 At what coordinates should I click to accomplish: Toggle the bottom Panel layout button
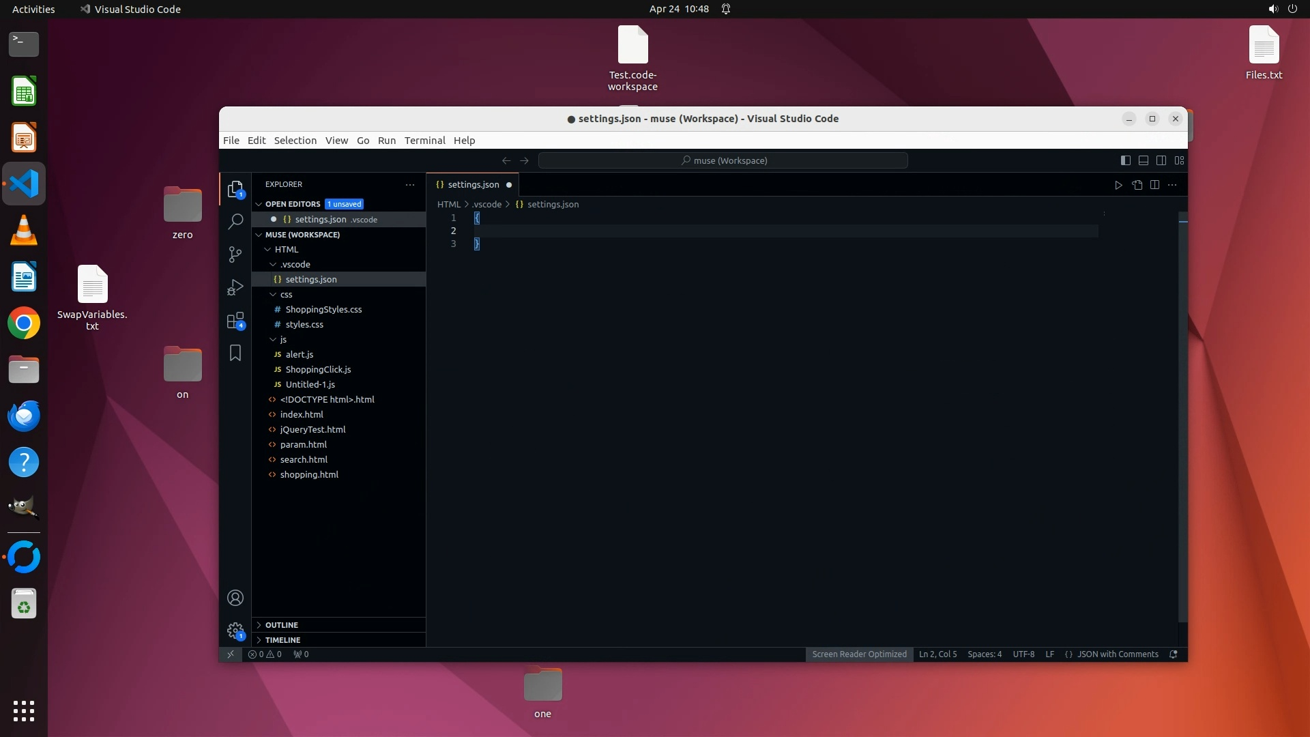pos(1144,160)
